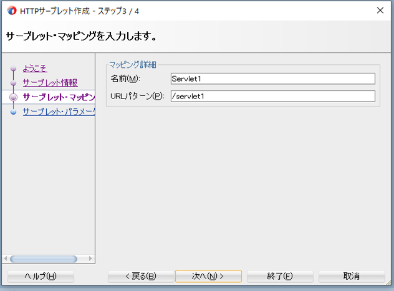Go to the ようこそ wizard step
Image resolution: width=394 pixels, height=291 pixels.
35,69
